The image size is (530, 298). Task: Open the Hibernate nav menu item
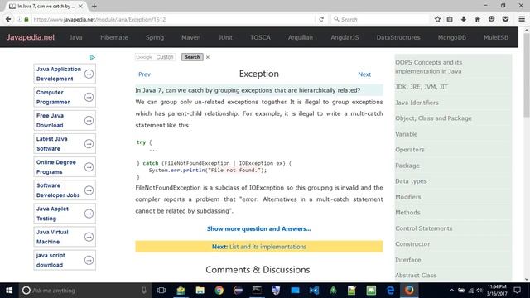click(114, 37)
